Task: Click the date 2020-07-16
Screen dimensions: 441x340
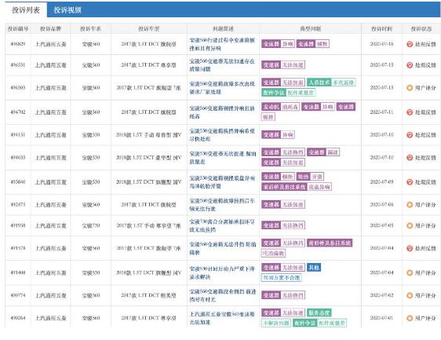Action: coord(381,44)
